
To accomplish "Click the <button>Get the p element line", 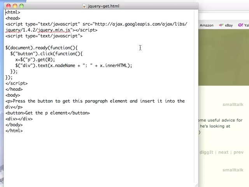I will [x=47, y=113].
